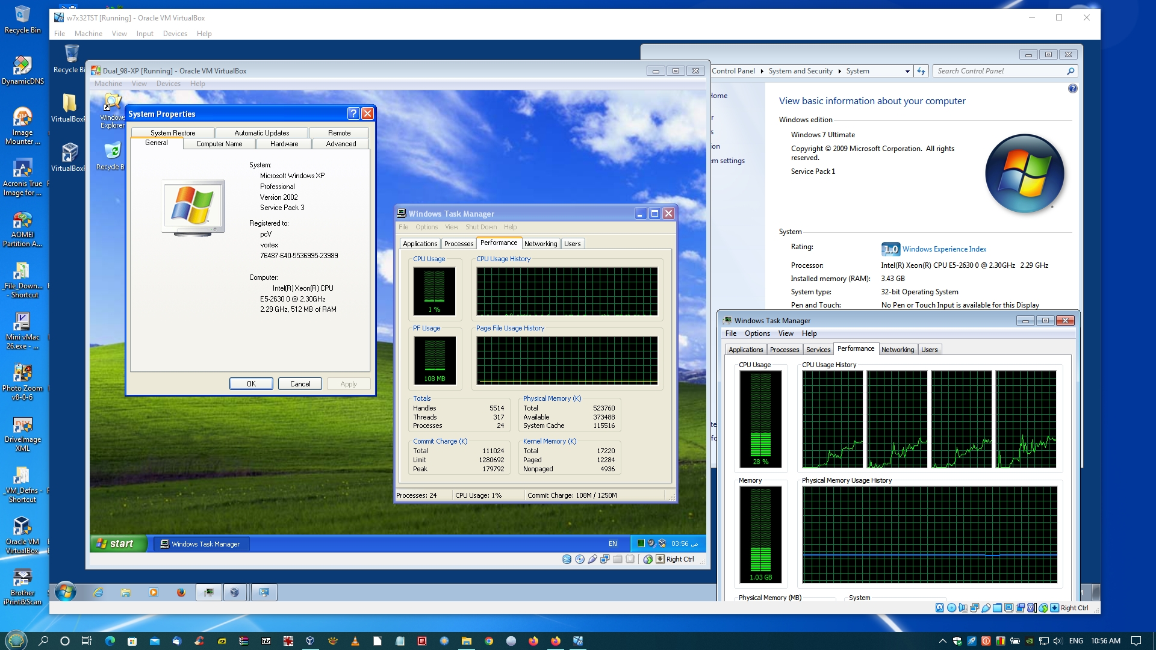Open Search from the host taskbar
This screenshot has height=650, width=1156.
click(x=43, y=641)
